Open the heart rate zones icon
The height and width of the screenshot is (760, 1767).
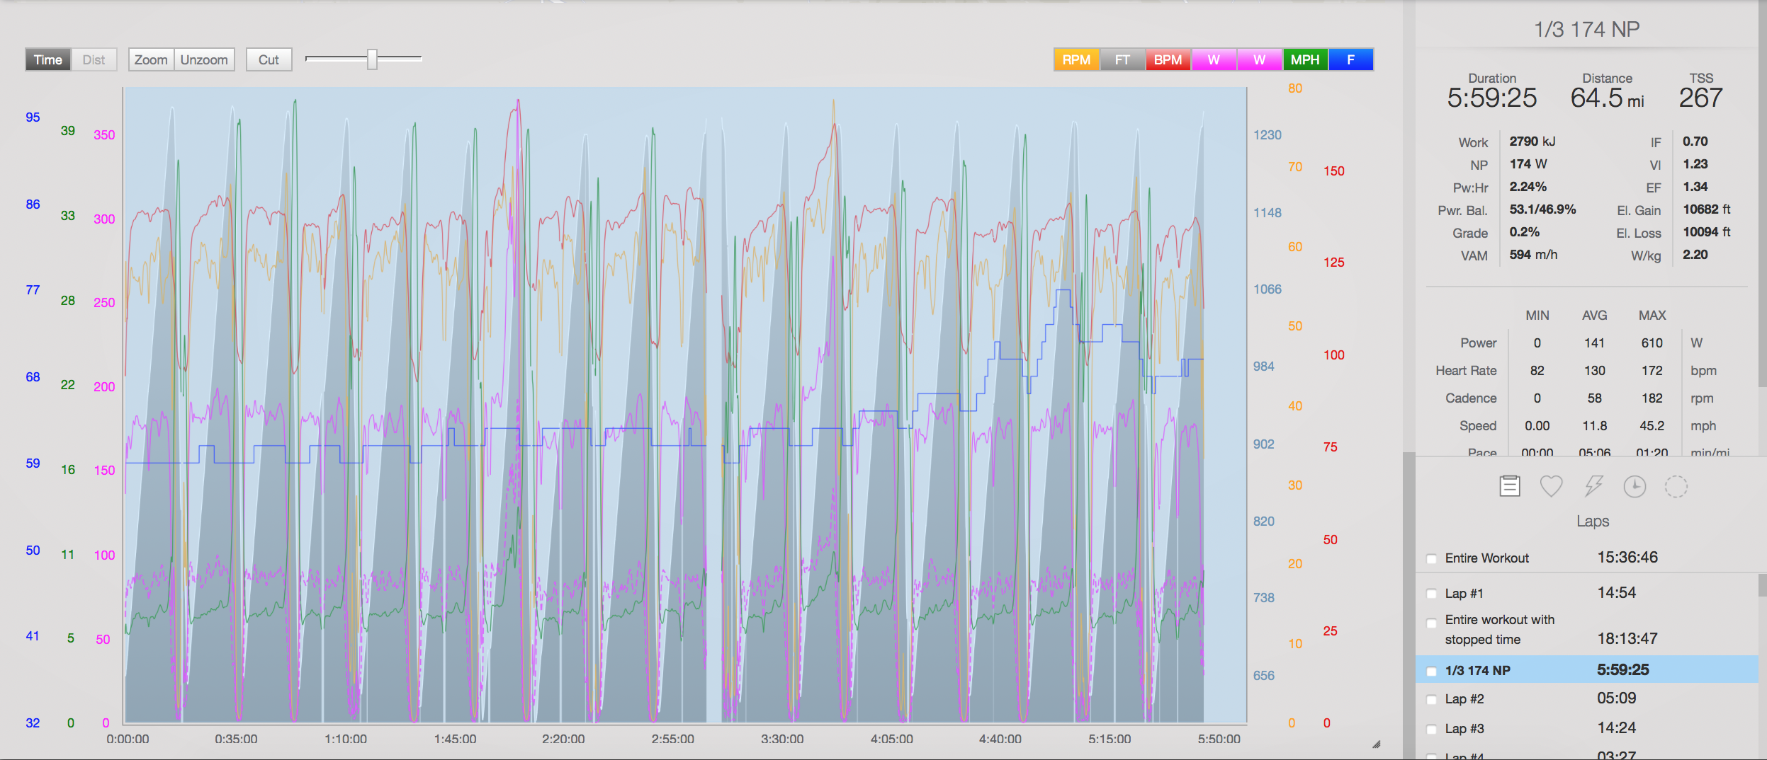(x=1551, y=486)
